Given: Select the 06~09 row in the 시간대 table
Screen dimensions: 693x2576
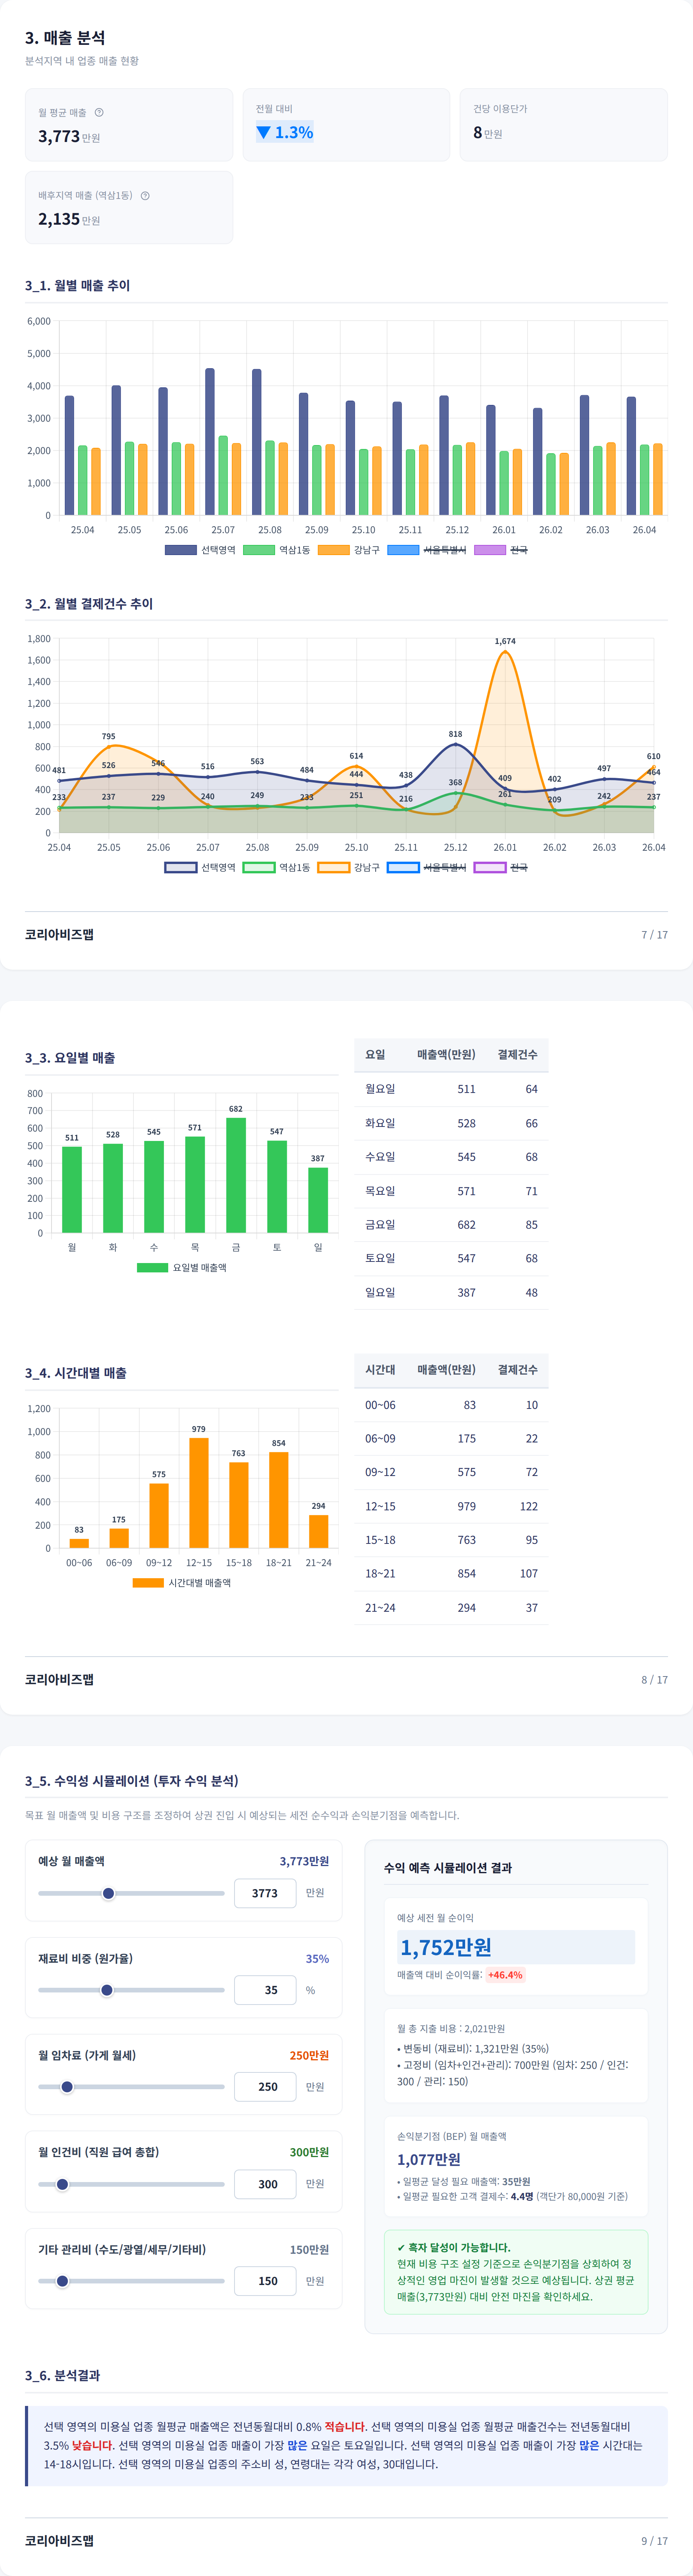Looking at the screenshot, I should click(451, 1438).
